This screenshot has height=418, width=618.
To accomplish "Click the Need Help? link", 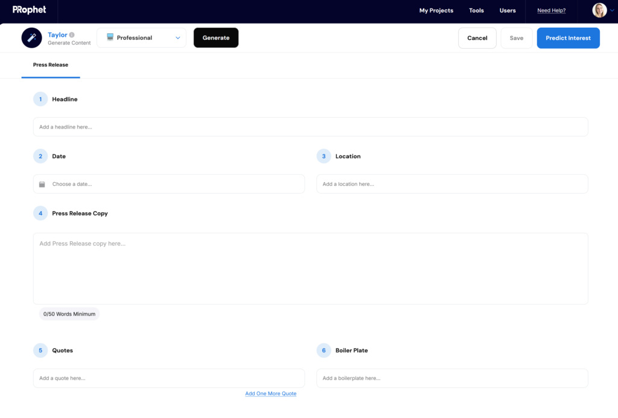I will (551, 11).
